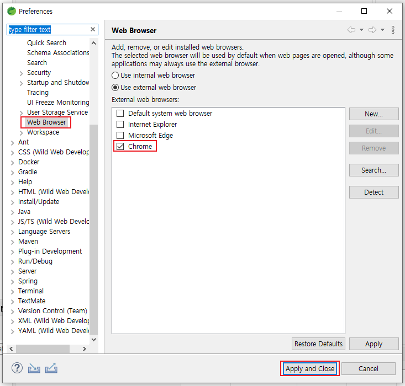The image size is (405, 386).
Task: Click the Help question mark icon
Action: tap(17, 368)
